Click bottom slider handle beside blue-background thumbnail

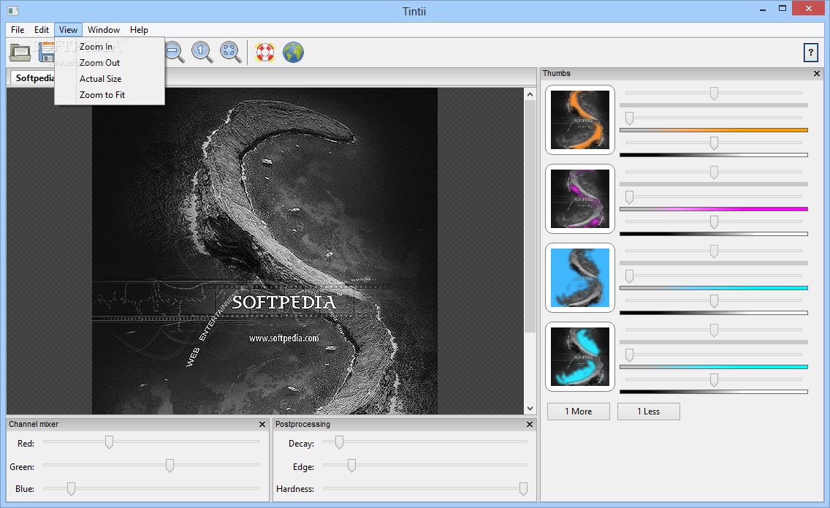714,301
